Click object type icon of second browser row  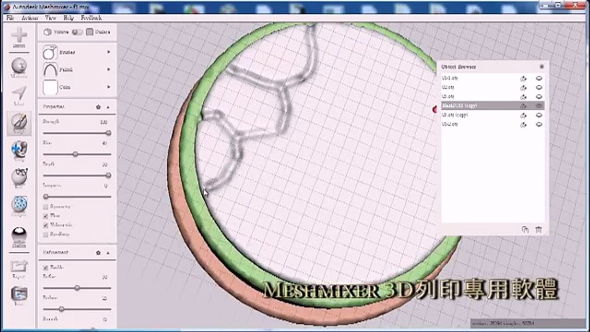coord(523,88)
